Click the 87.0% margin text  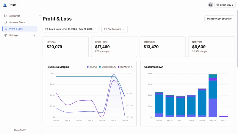point(102,51)
